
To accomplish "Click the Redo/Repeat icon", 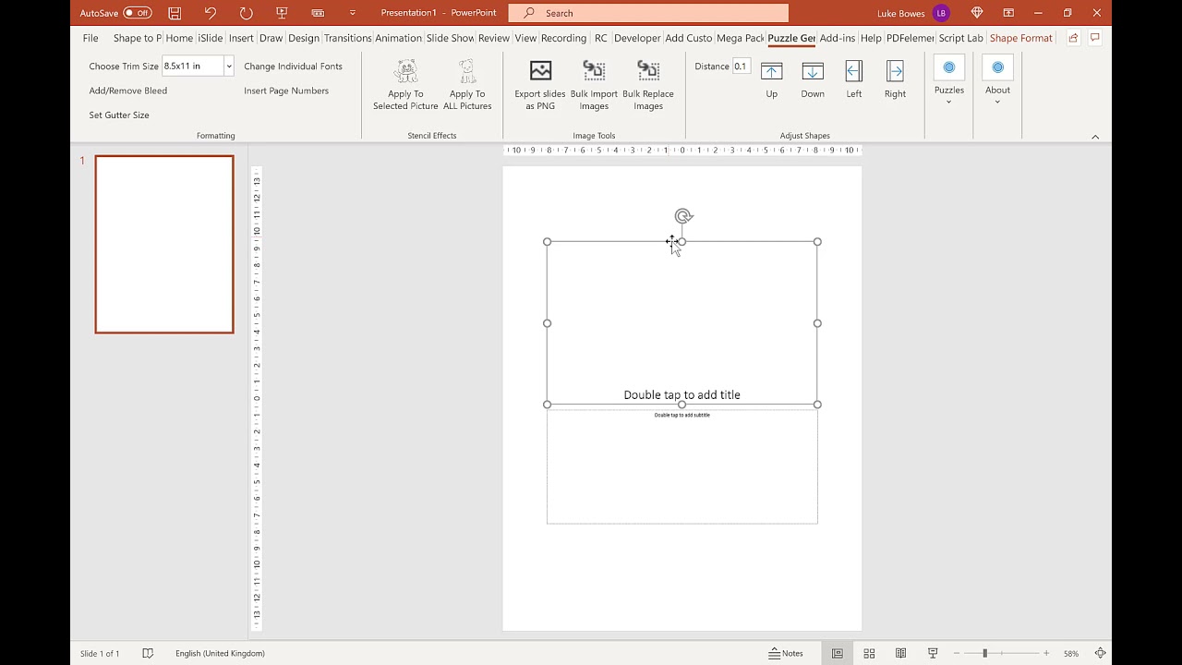I will coord(246,13).
